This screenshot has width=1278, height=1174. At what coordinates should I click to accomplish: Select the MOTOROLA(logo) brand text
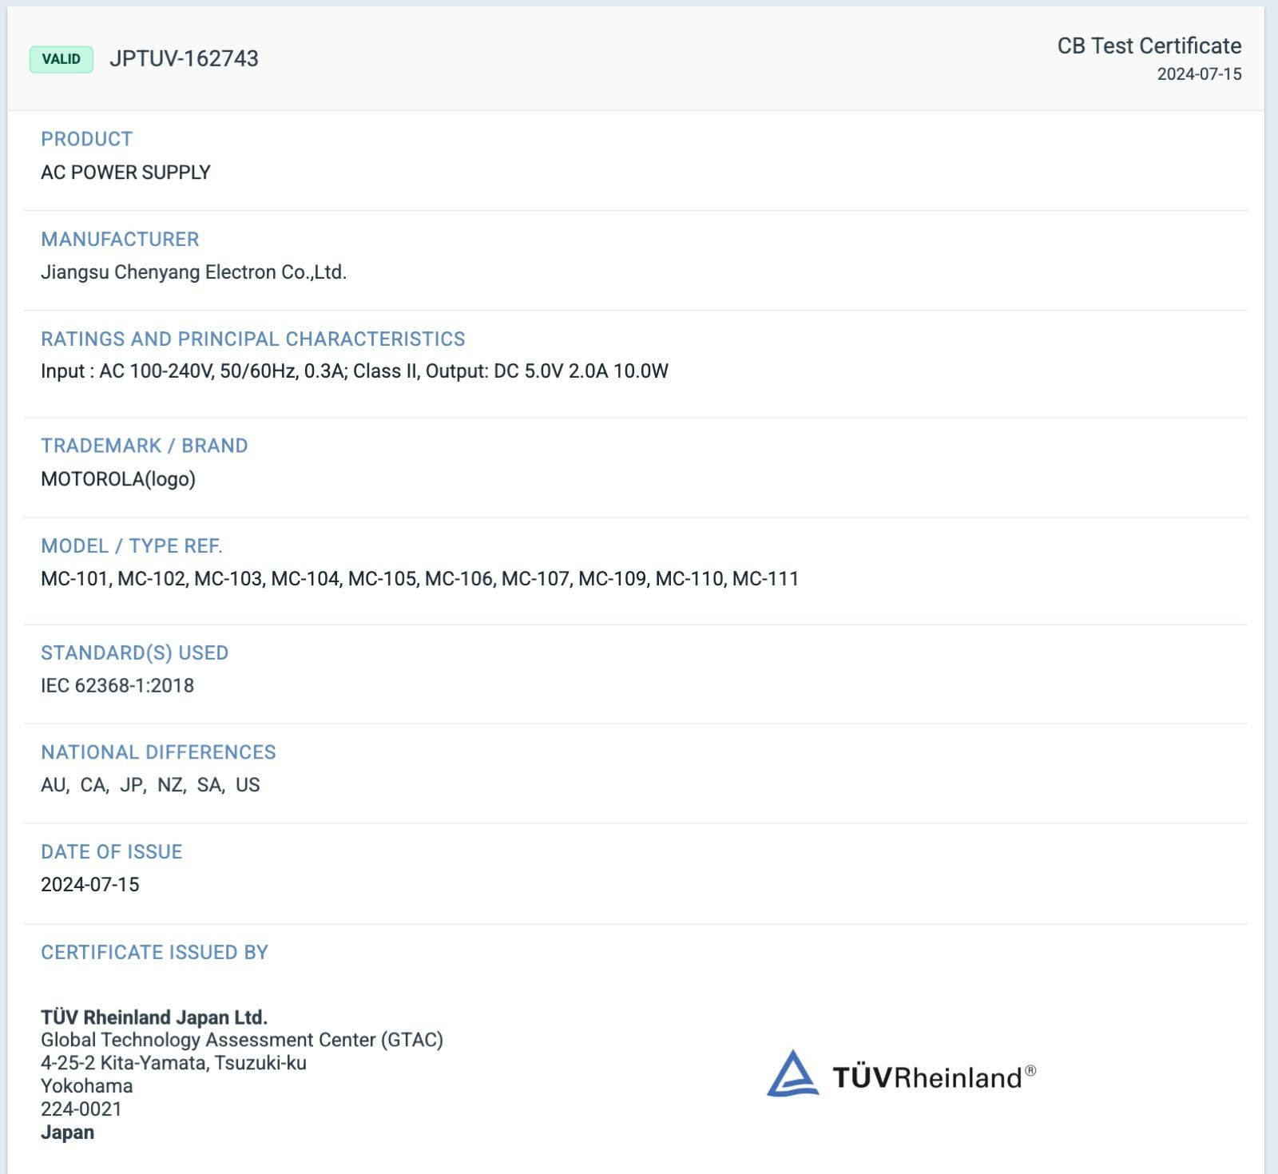coord(118,479)
